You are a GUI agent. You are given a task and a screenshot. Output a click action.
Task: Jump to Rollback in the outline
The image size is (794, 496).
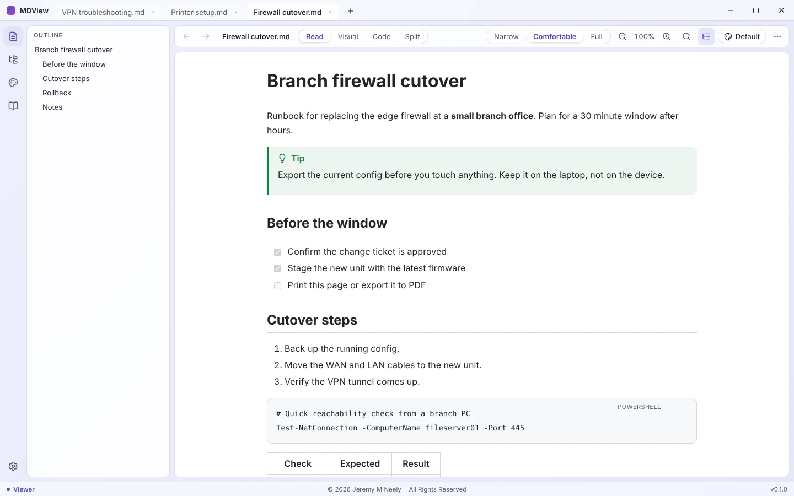pyautogui.click(x=57, y=93)
